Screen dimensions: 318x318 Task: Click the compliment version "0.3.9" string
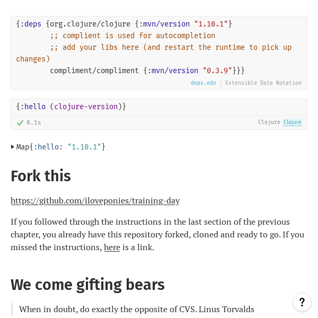tap(217, 70)
